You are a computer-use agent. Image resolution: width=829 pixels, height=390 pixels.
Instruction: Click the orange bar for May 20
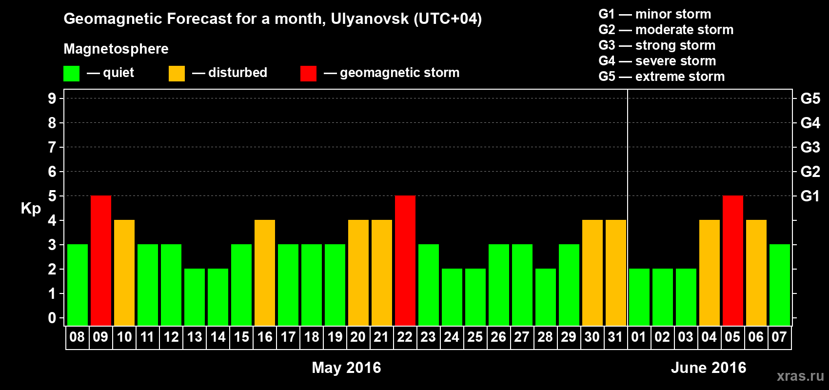(x=358, y=273)
